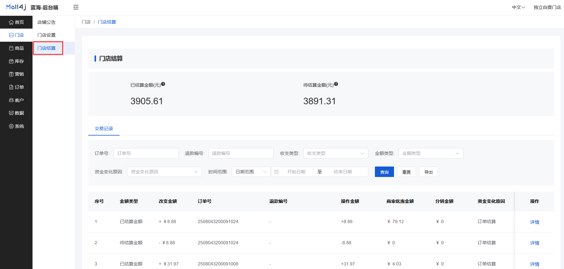Image resolution: width=564 pixels, height=269 pixels.
Task: Click the calendar icon in date picker
Action: (276, 172)
